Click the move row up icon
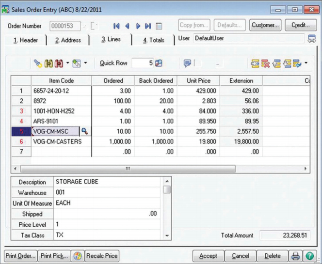322x264 pixels. [x=276, y=63]
